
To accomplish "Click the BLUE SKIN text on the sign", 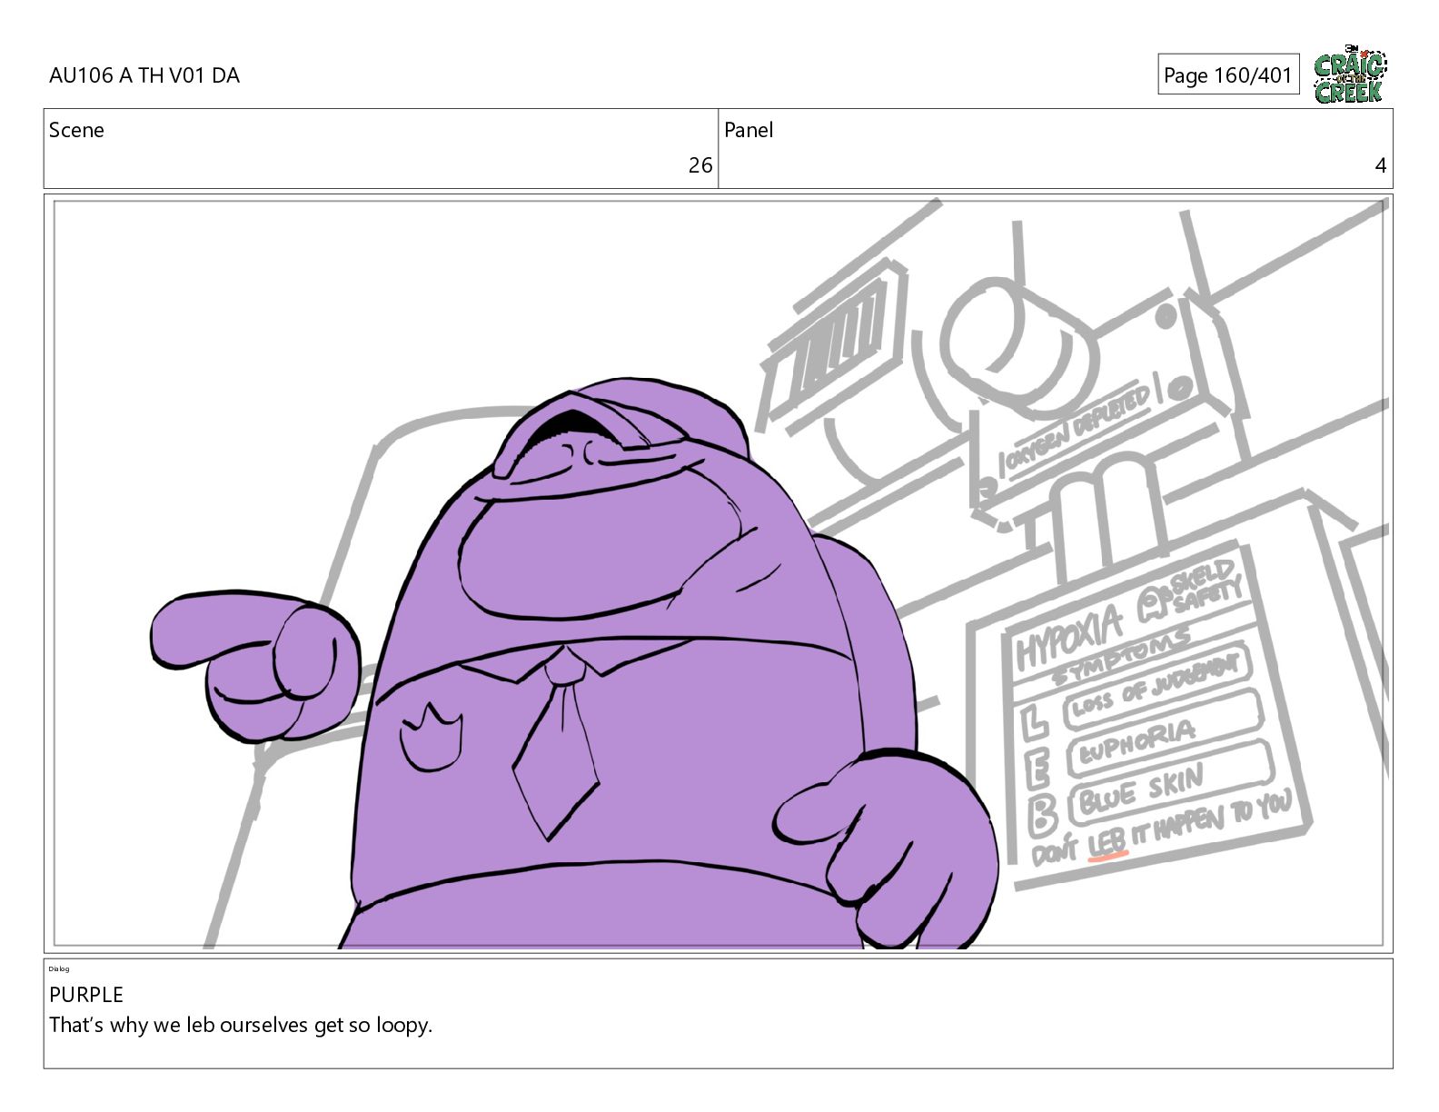I will coord(1142,791).
